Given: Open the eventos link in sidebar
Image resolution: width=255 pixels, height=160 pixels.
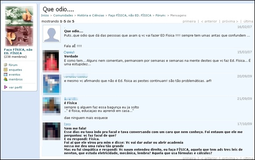Looking at the screenshot, I should tap(14, 75).
